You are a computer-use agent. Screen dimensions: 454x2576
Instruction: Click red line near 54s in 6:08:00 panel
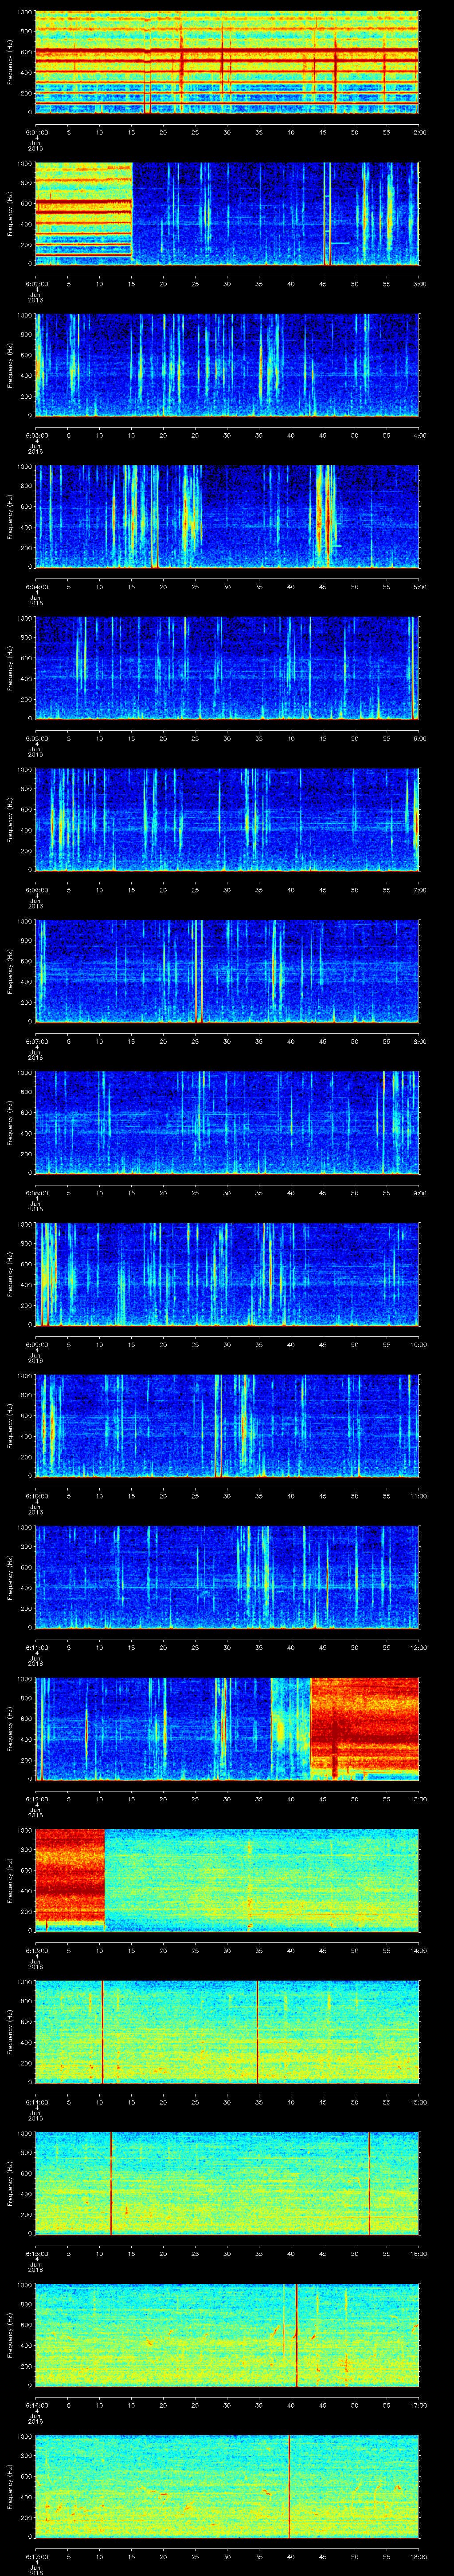[384, 1121]
